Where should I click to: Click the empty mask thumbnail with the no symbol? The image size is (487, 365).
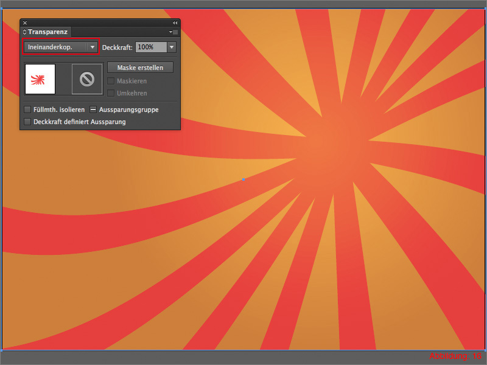click(86, 79)
